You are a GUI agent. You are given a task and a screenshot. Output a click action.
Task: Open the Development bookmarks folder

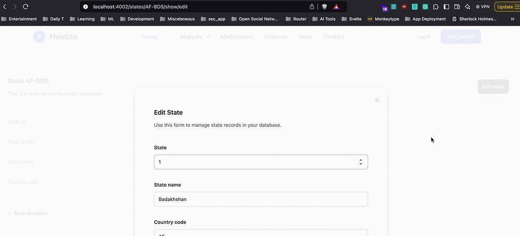(137, 19)
